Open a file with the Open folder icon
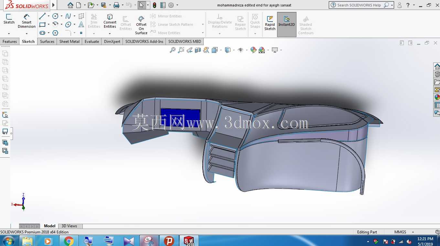The image size is (440, 246). click(x=91, y=5)
